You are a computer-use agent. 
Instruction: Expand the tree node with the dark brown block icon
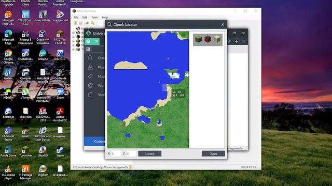click(74, 45)
